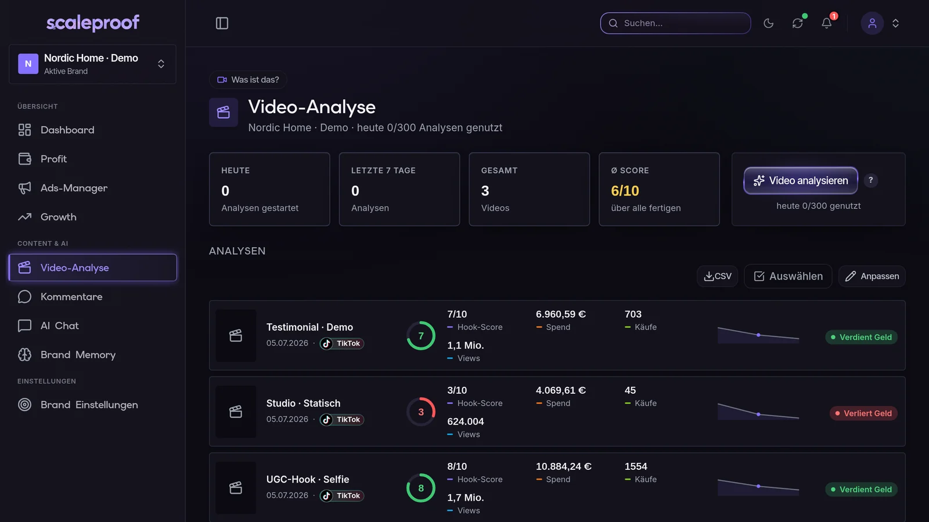Click the sync refresh icon

(x=797, y=23)
